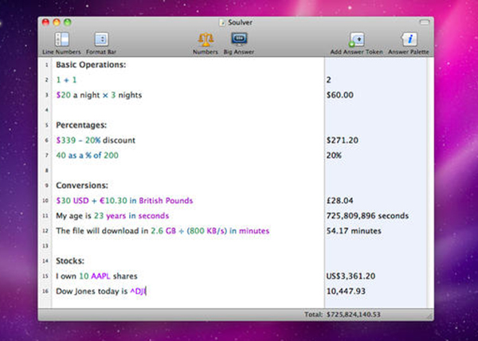Click the '1 + 1' expression line

click(x=66, y=80)
